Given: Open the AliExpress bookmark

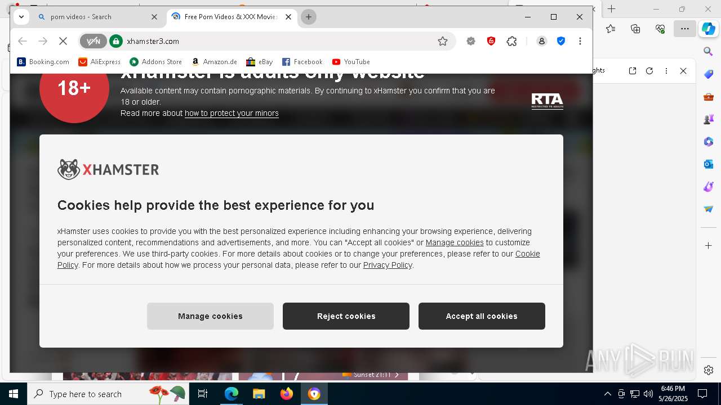Looking at the screenshot, I should [100, 62].
